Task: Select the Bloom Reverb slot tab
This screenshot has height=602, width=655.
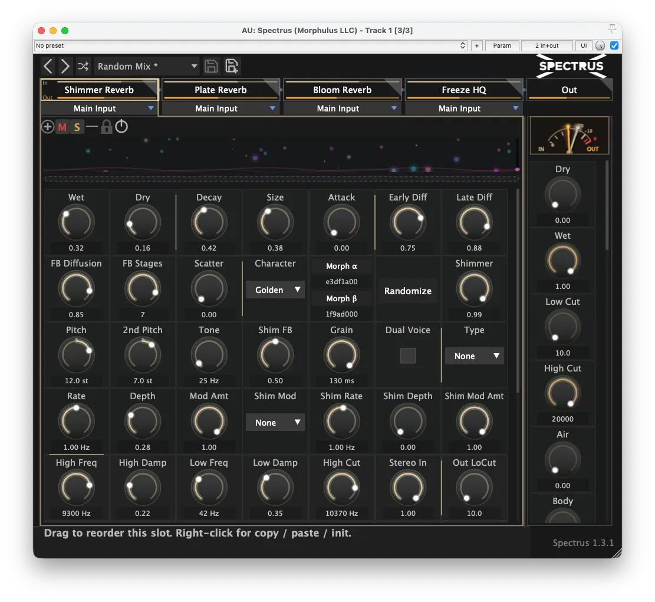Action: (x=342, y=90)
